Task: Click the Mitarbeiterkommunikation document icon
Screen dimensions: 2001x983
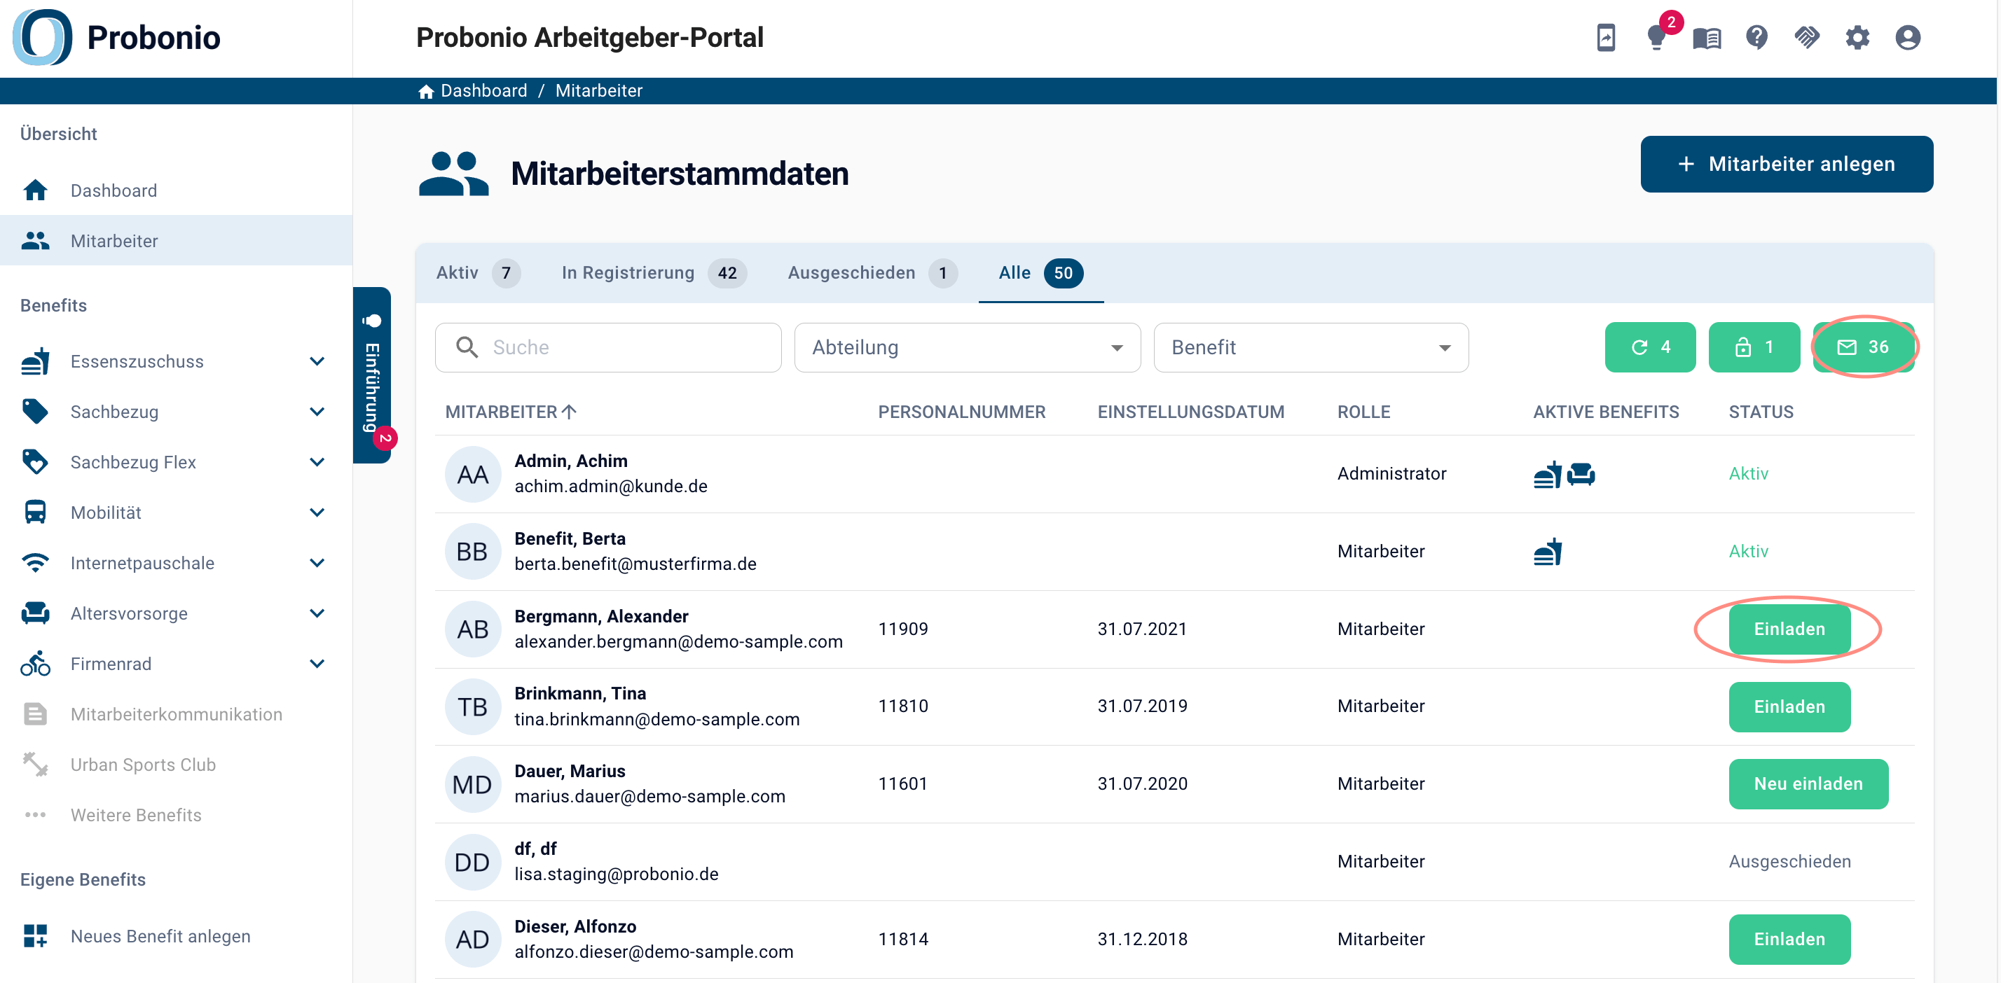Action: point(35,714)
